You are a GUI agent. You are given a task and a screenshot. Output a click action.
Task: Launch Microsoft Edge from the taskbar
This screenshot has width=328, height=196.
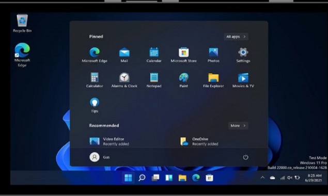coord(196,178)
